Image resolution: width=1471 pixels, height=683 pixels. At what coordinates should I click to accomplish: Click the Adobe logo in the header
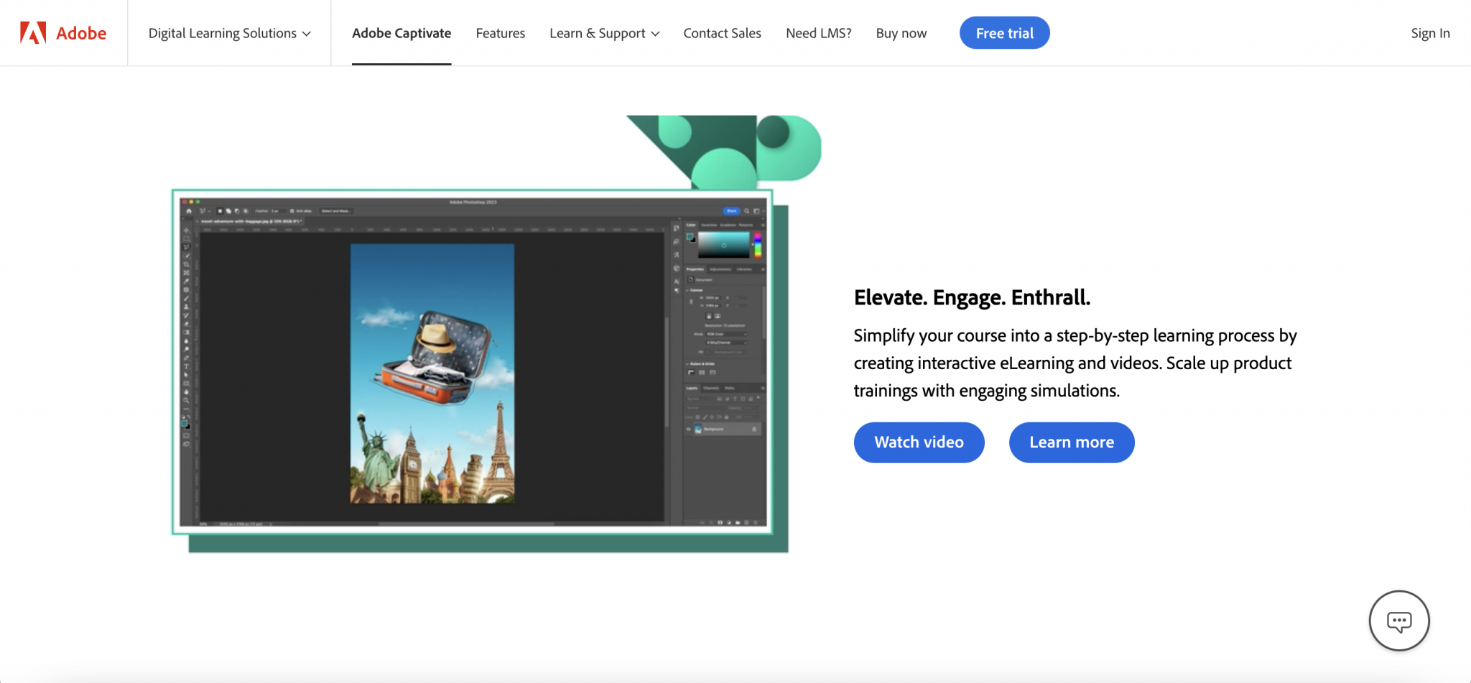tap(62, 32)
